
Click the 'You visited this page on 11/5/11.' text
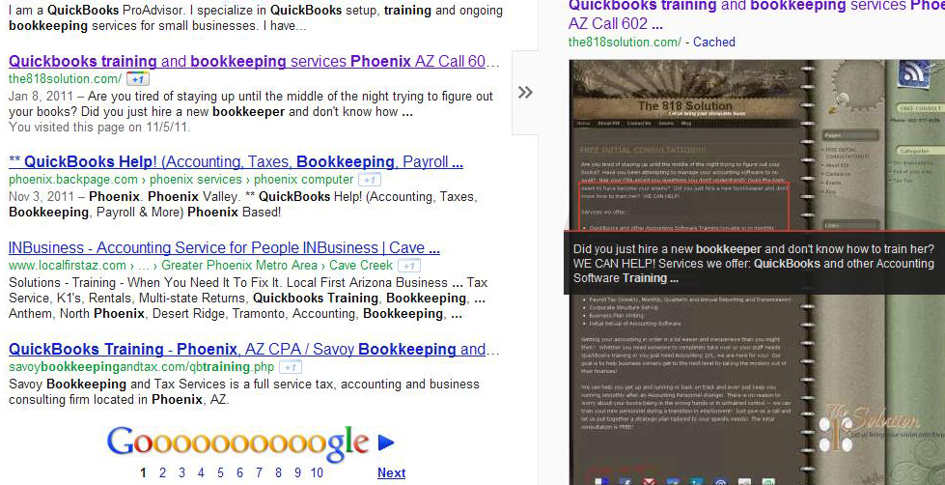click(x=99, y=128)
